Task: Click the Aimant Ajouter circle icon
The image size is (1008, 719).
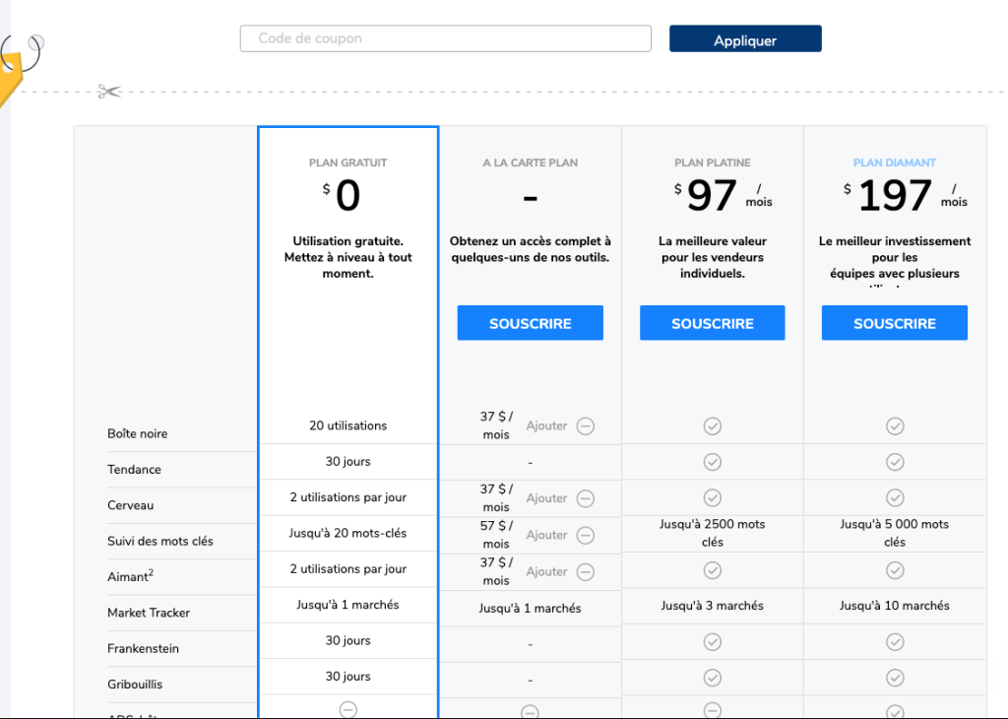Action: point(586,571)
